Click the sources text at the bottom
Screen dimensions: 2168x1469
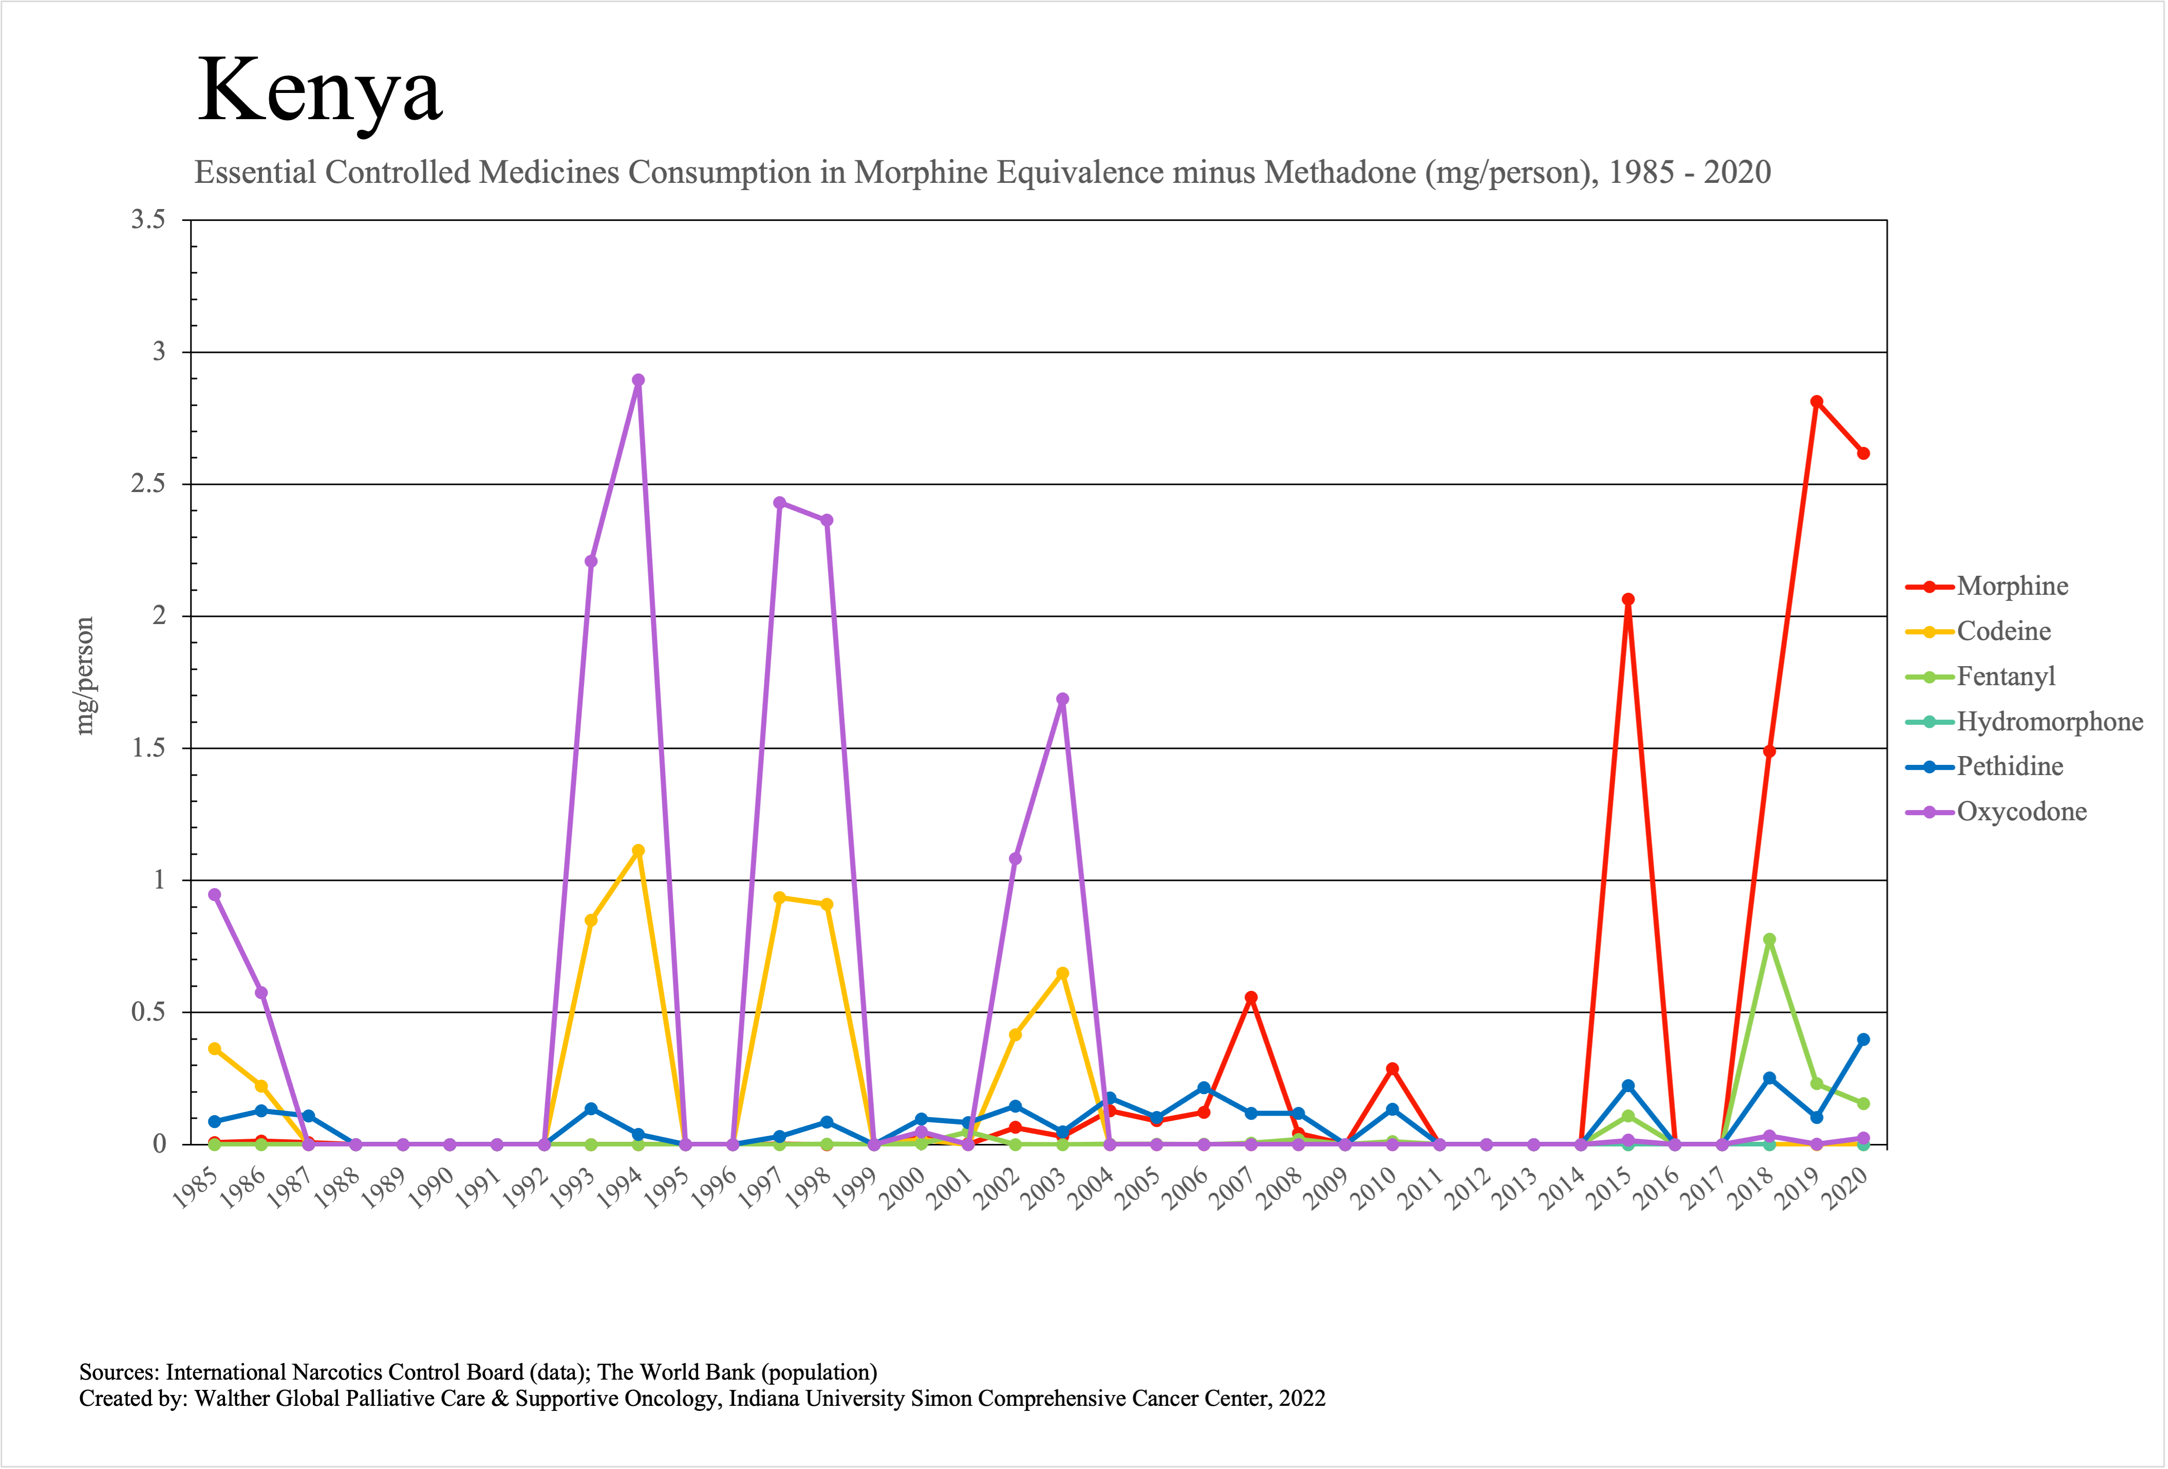pyautogui.click(x=478, y=1372)
